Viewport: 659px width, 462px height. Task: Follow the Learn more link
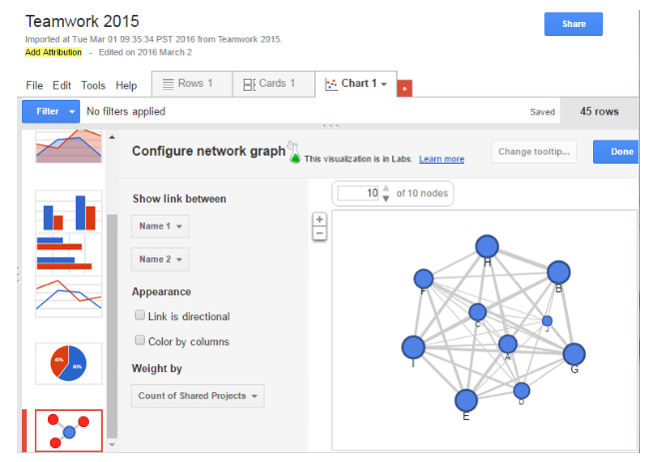pos(441,159)
